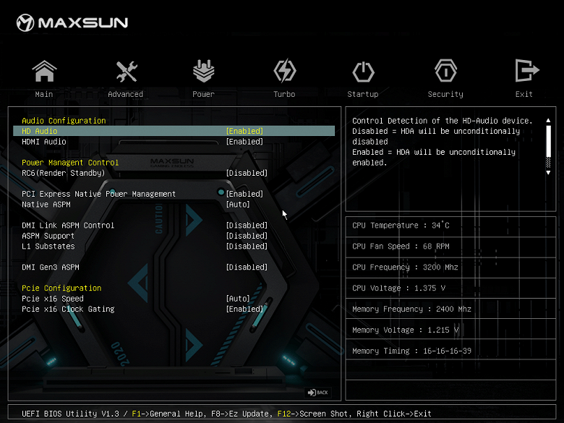Click Right Click Exit hint
Viewport: 564px width, 423px height.
tap(394, 414)
